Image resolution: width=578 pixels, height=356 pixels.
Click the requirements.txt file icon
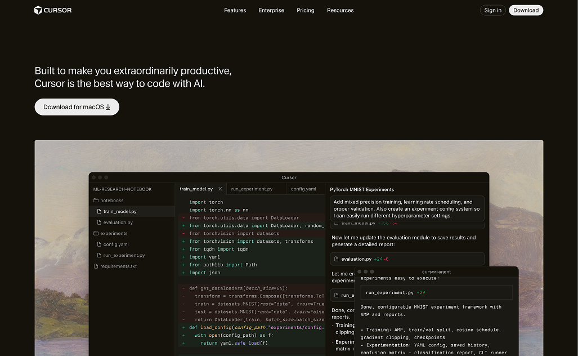[96, 266]
